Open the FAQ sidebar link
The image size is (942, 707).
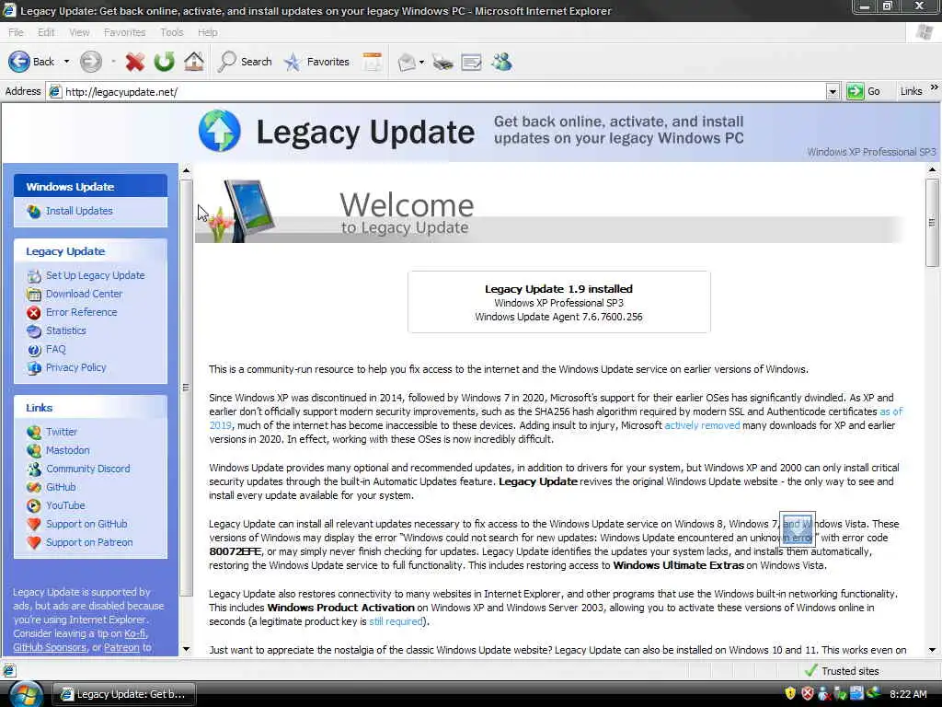tap(55, 349)
